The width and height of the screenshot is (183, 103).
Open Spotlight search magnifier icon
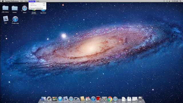point(180,1)
